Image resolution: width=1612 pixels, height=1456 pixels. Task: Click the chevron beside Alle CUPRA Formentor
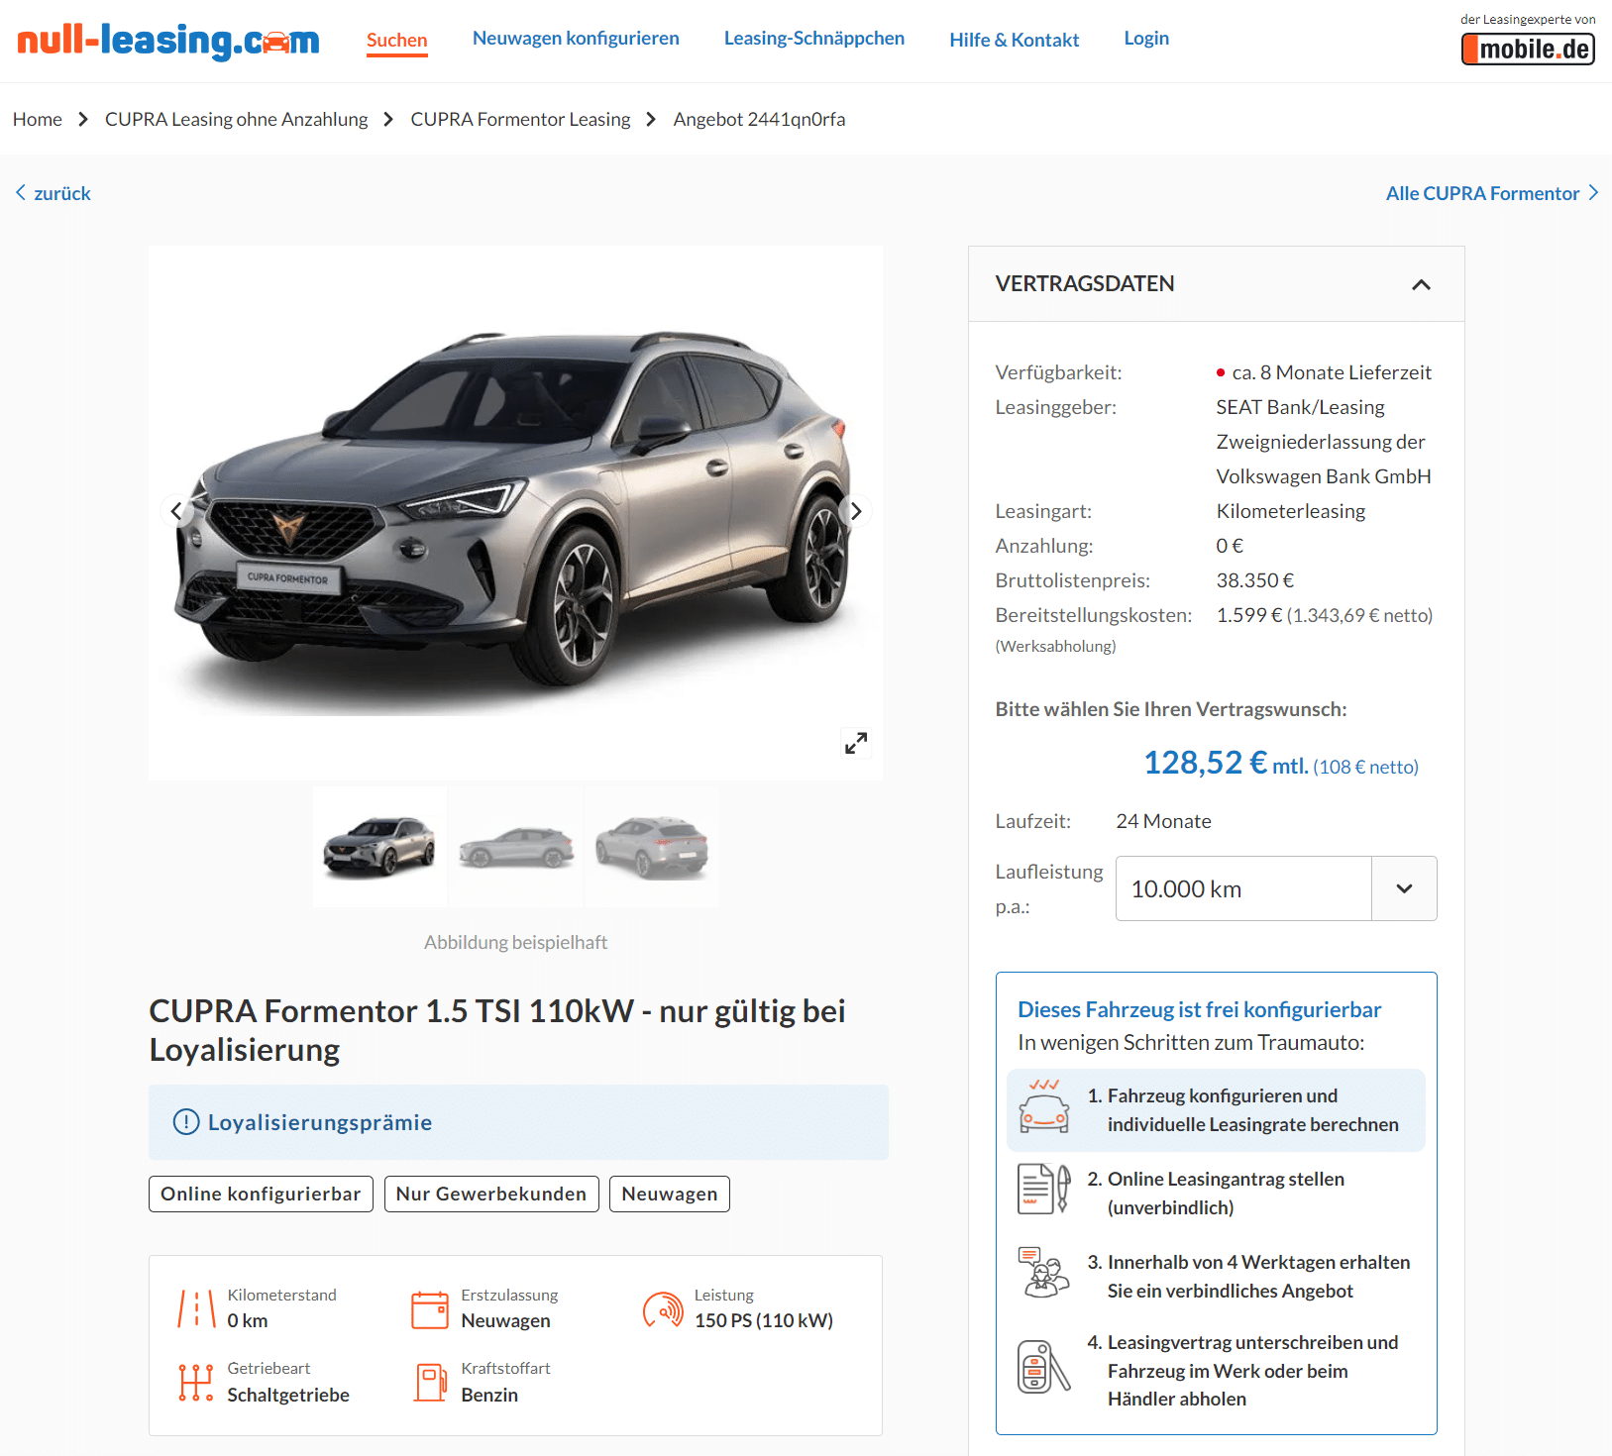pos(1593,193)
